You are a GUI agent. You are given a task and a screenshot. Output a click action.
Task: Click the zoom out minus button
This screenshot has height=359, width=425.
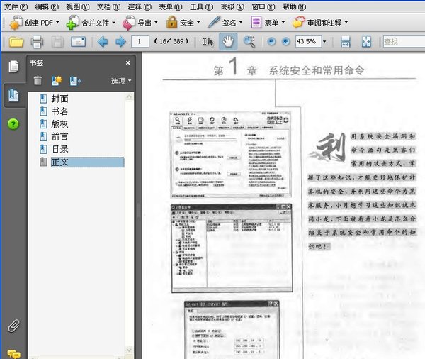(x=271, y=42)
